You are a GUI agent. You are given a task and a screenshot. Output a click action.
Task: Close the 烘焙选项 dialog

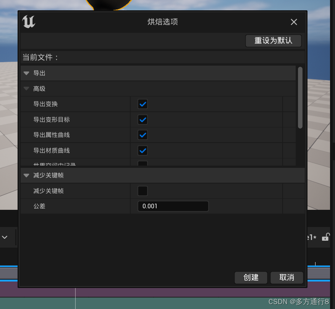point(294,22)
